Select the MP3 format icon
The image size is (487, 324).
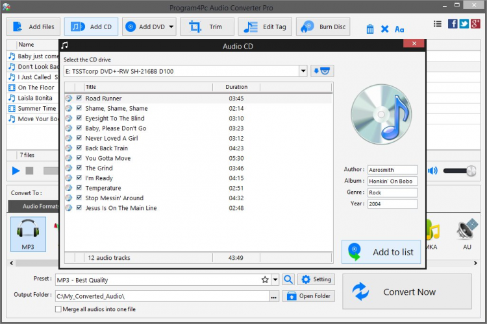(28, 234)
